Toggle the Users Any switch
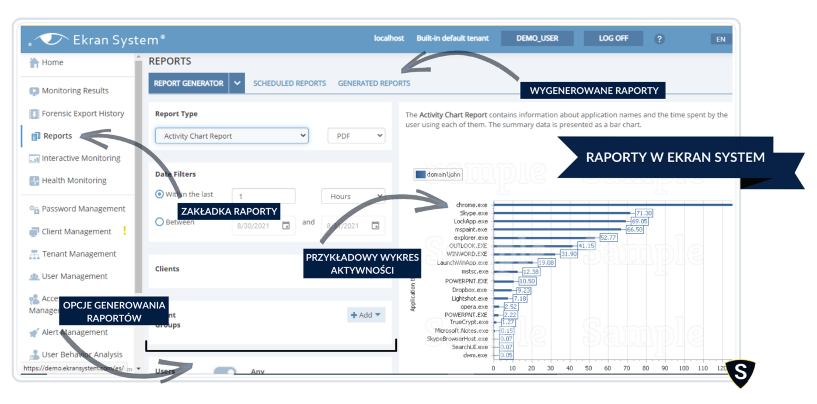 225,373
